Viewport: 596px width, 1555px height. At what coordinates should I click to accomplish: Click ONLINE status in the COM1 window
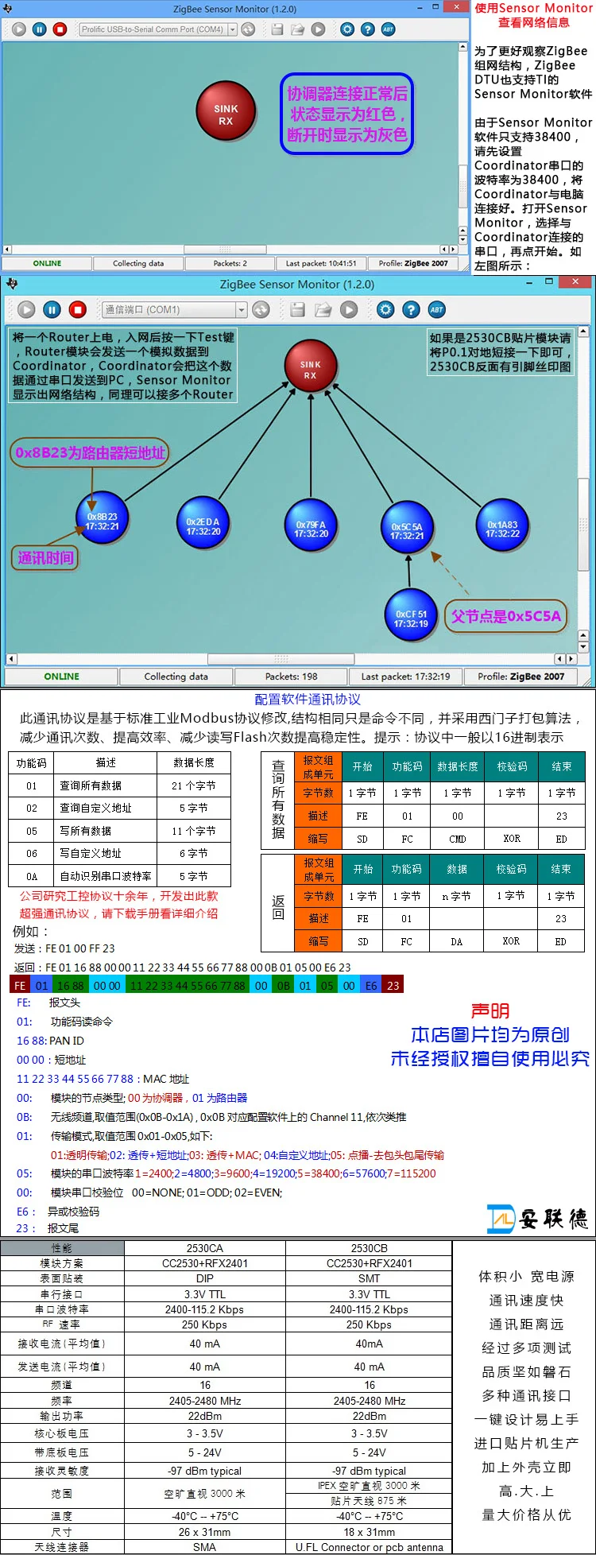(x=61, y=677)
